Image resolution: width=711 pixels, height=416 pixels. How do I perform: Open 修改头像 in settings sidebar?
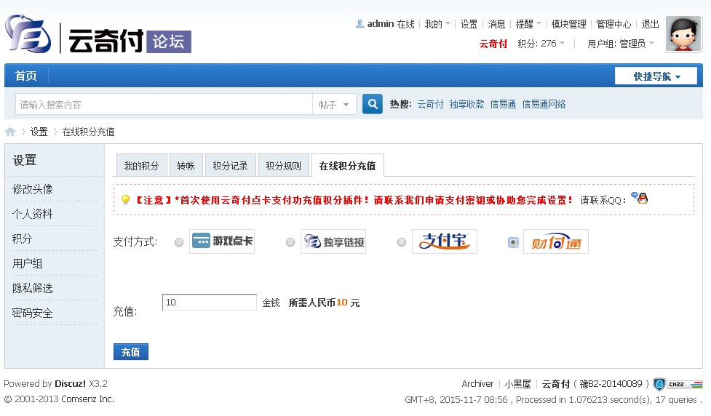(33, 189)
